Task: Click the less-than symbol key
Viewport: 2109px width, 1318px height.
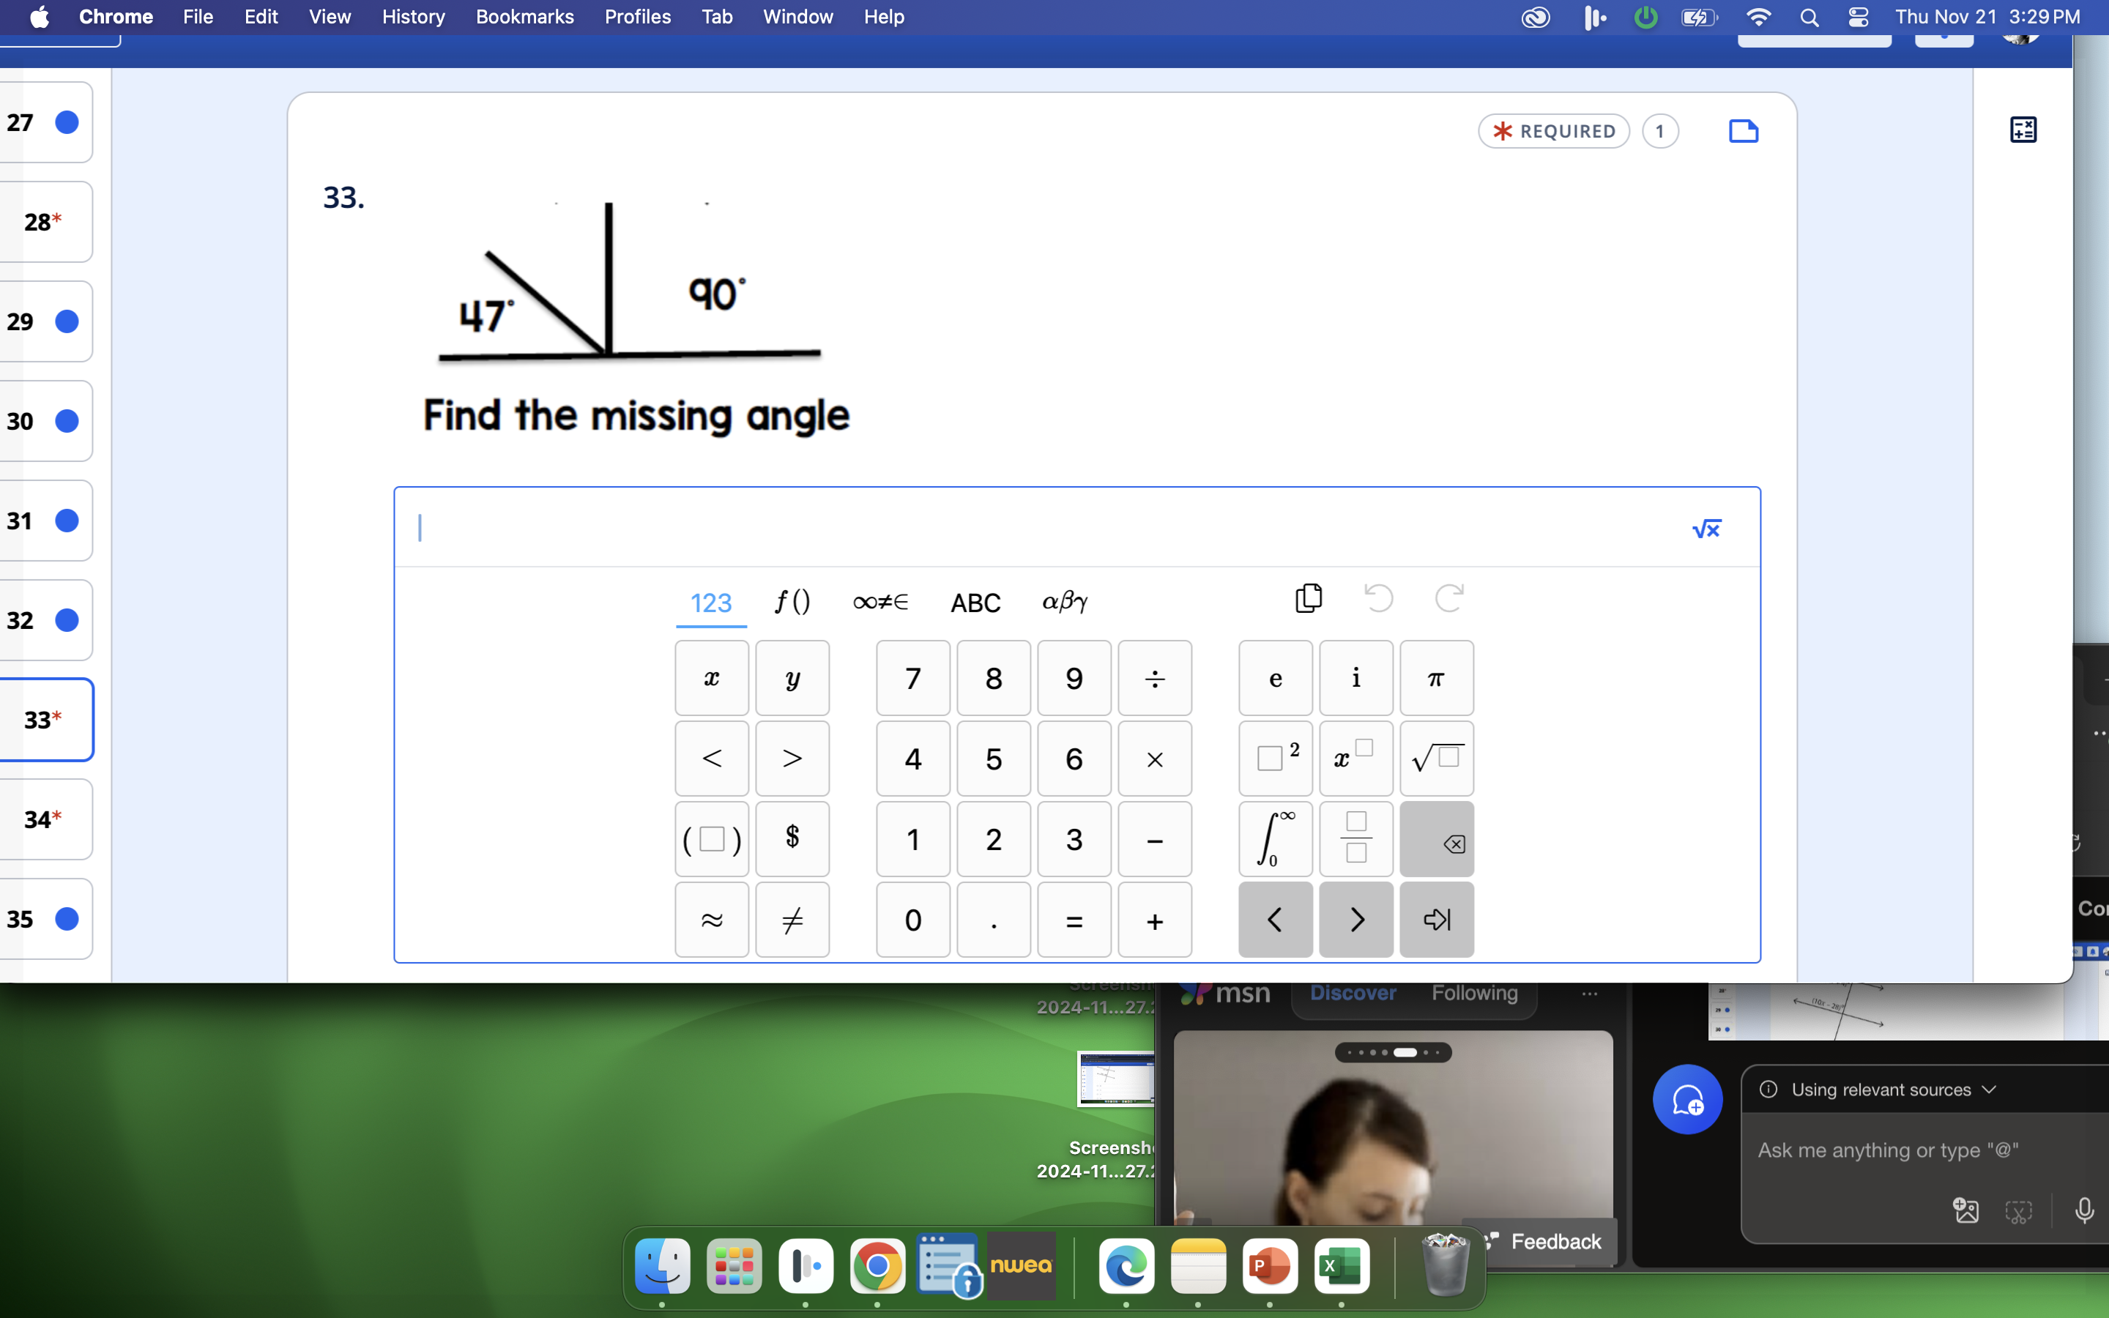Action: click(x=711, y=759)
